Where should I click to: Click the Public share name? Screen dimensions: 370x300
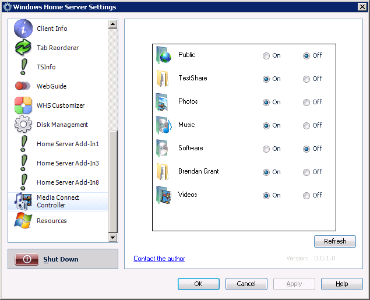coord(186,55)
